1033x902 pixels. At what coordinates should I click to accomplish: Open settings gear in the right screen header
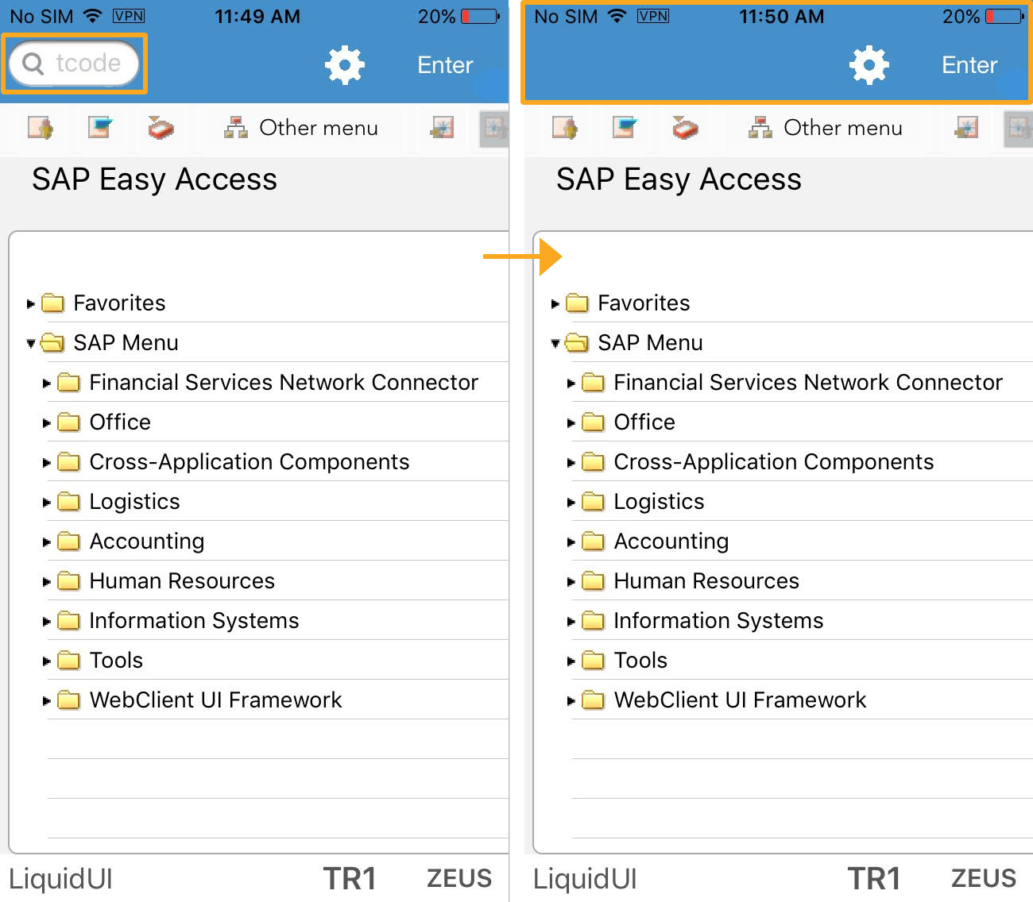click(x=869, y=64)
